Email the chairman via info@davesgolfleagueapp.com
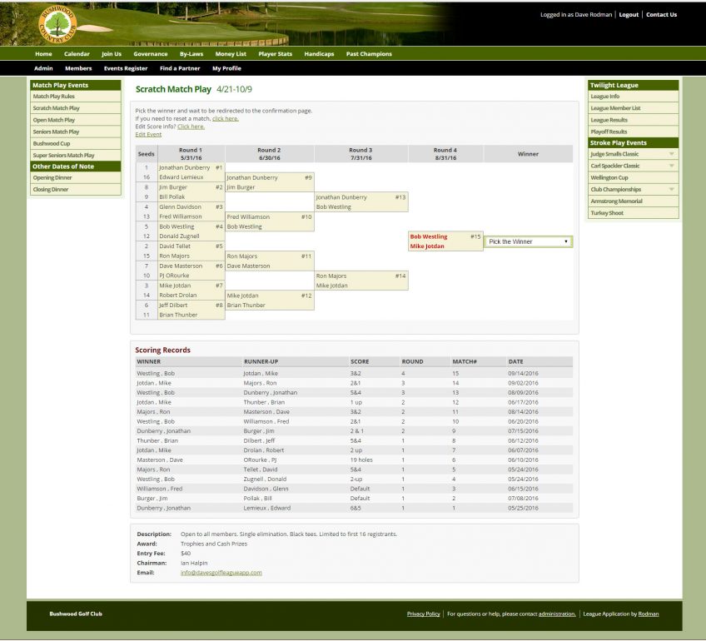This screenshot has width=706, height=641. [x=221, y=573]
